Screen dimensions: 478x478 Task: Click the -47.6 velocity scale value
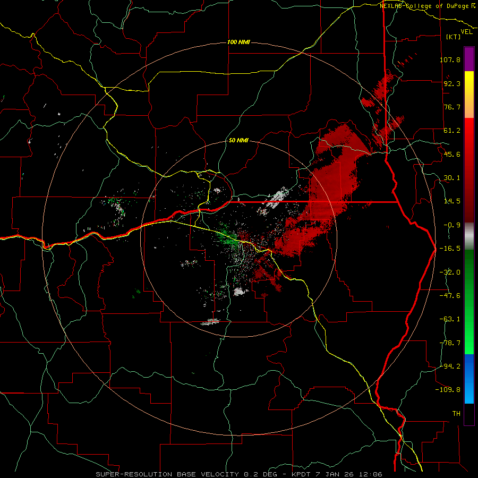450,296
